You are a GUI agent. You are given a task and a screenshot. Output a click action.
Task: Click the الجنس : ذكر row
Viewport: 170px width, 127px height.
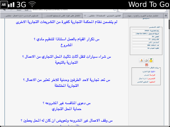pos(146,42)
